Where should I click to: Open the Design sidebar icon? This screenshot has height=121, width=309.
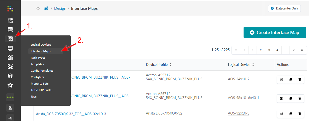tap(10, 39)
